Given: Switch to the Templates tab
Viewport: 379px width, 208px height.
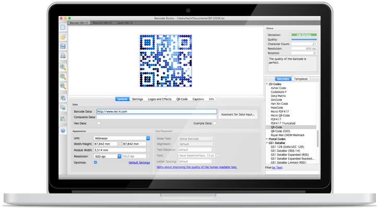Looking at the screenshot, I should coord(301,79).
